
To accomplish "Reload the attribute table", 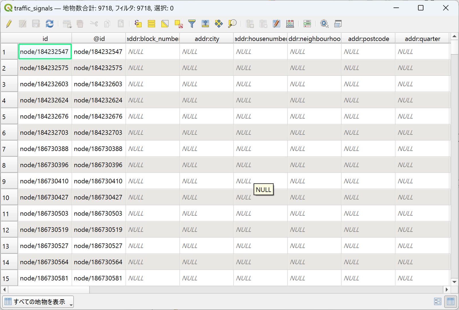I will click(x=49, y=24).
